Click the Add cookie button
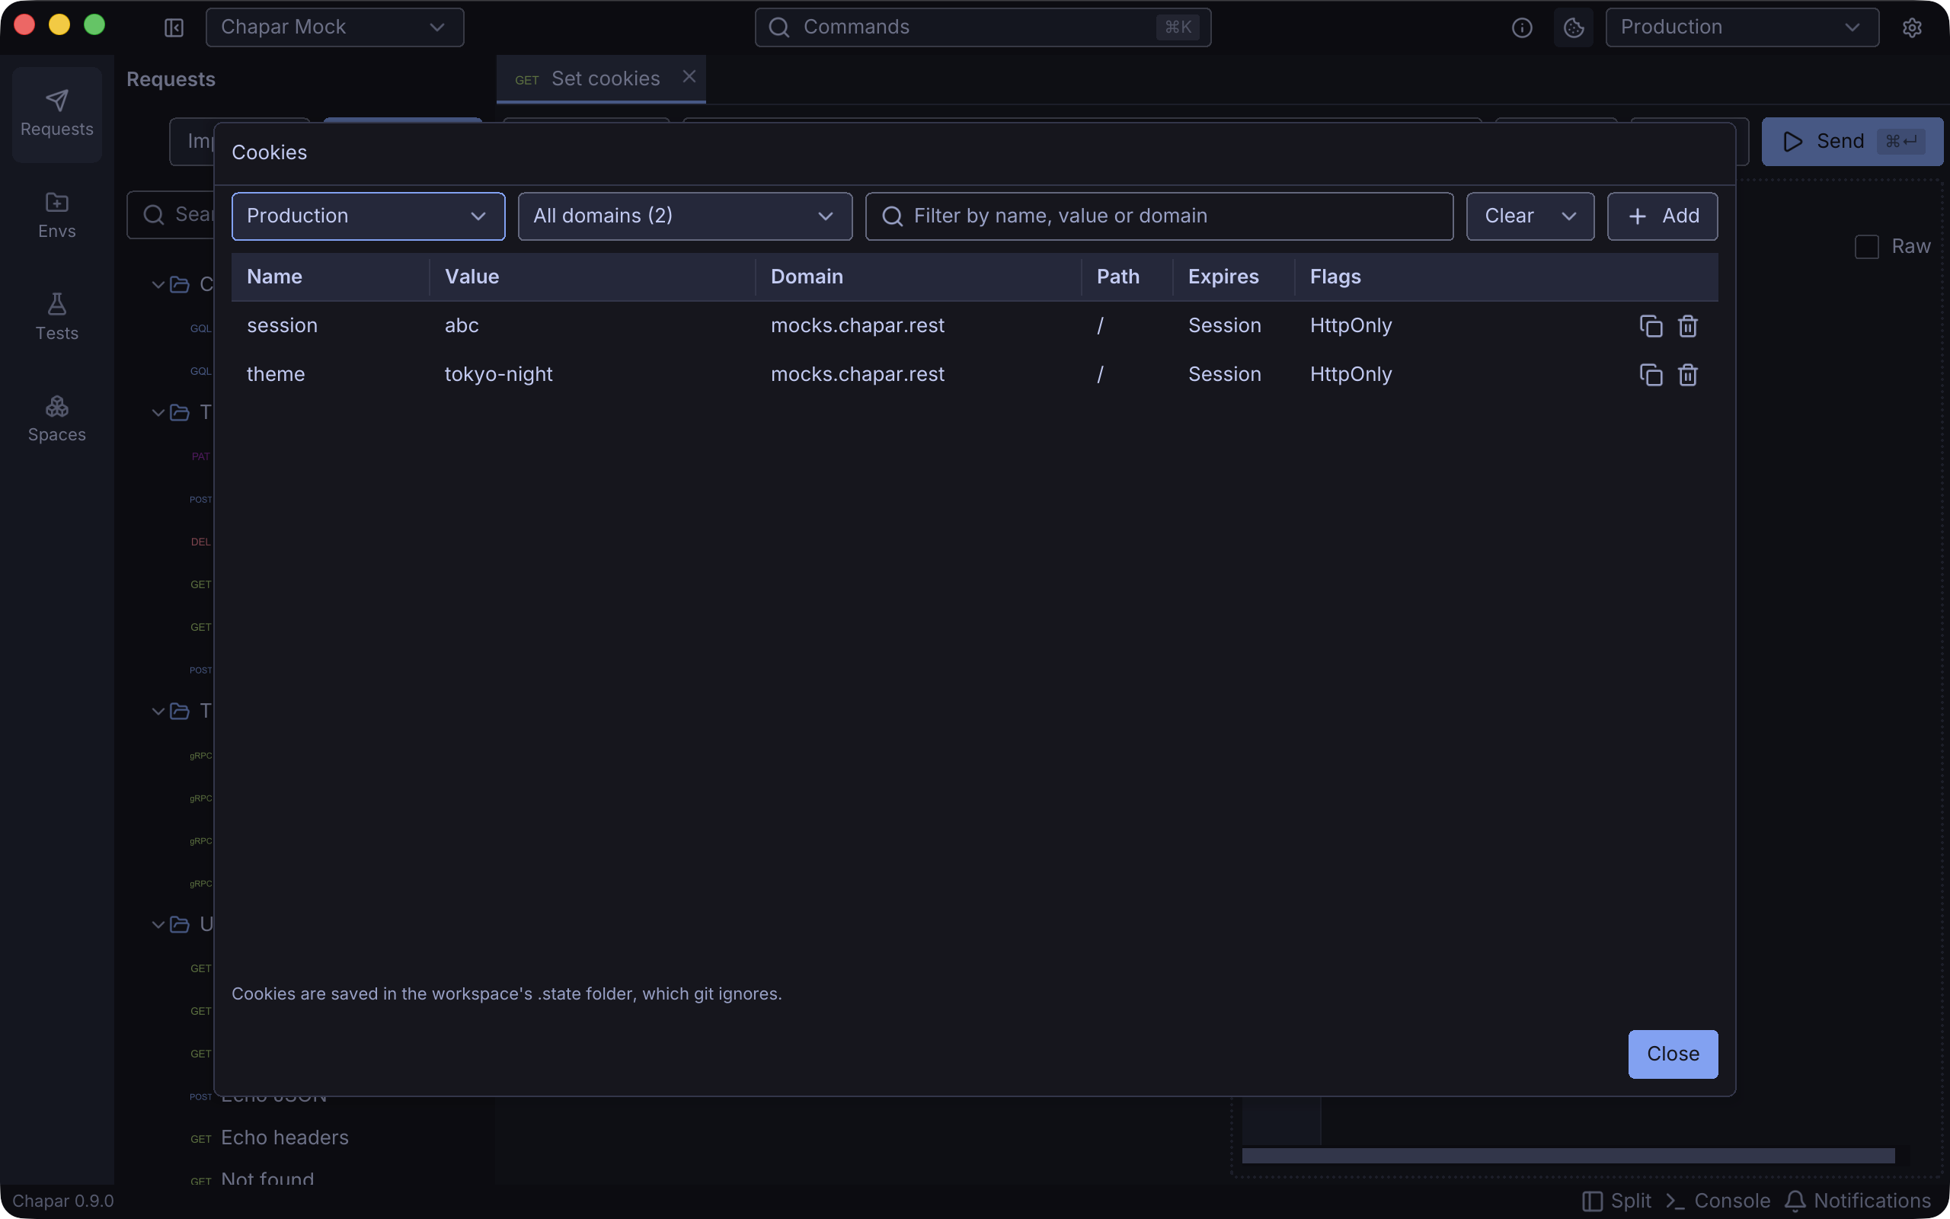1950x1219 pixels. tap(1662, 216)
